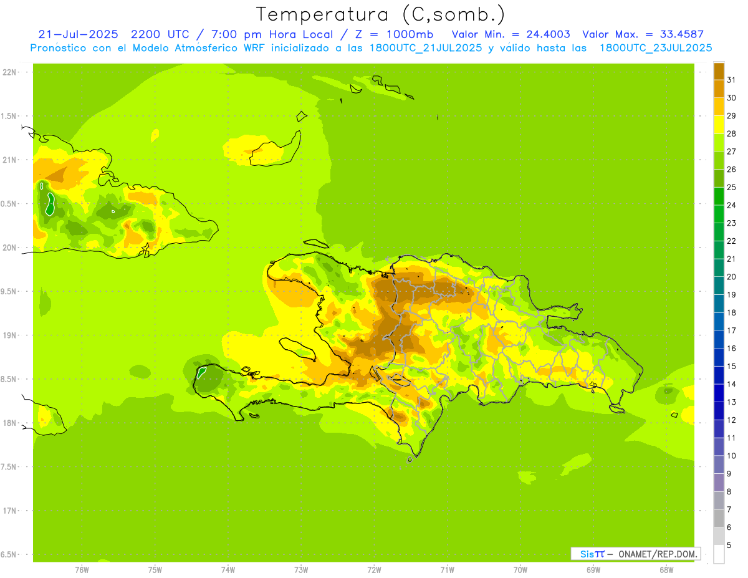Click "Valor Max. = 33.4587" text
The image size is (748, 578).
click(643, 34)
